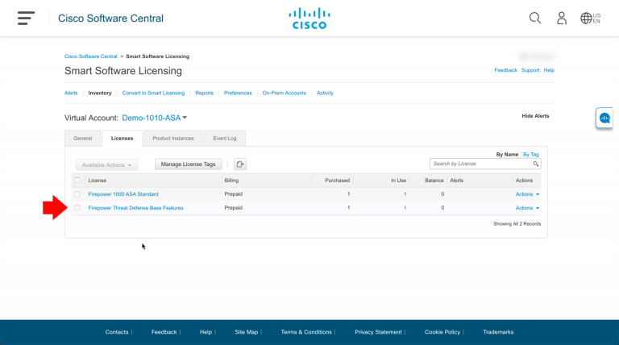This screenshot has width=619, height=345.
Task: Sort by the Balance column header
Action: 434,181
